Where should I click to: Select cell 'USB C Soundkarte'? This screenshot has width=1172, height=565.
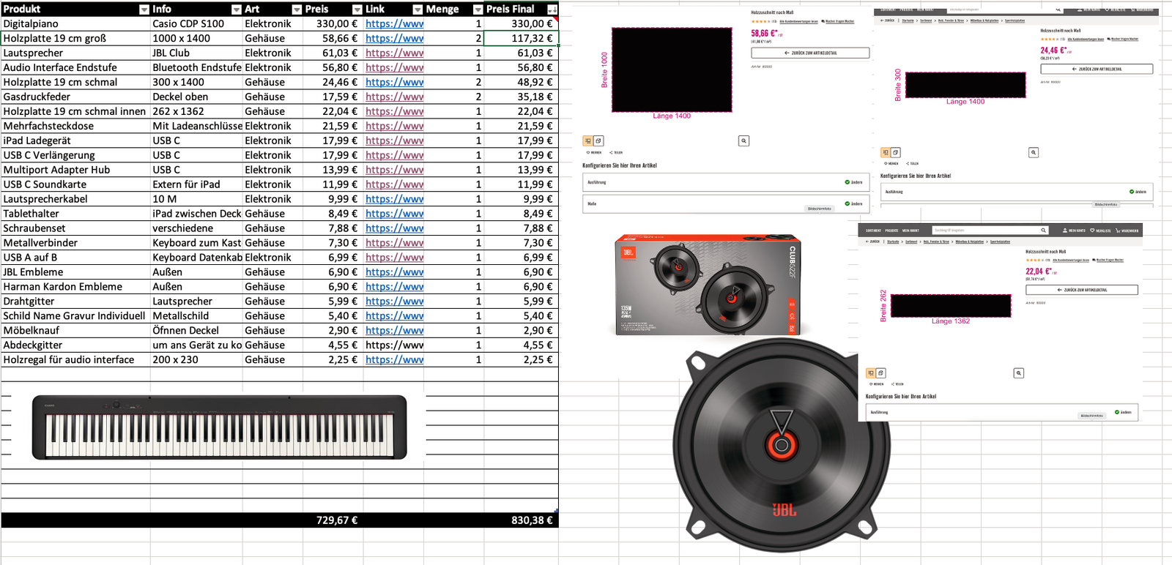pyautogui.click(x=75, y=184)
